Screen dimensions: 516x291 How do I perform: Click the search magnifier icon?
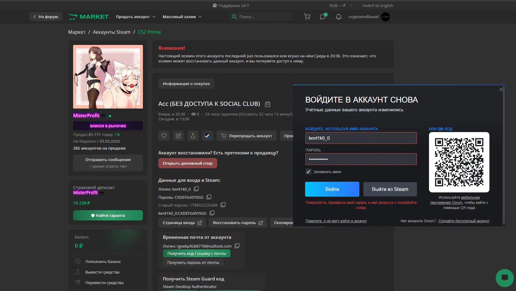click(234, 17)
